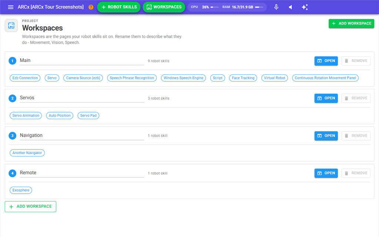Remove the Navigation workspace
379x237 pixels.
pos(356,136)
